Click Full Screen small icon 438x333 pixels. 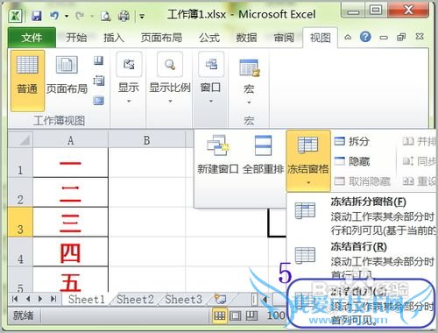click(x=99, y=101)
